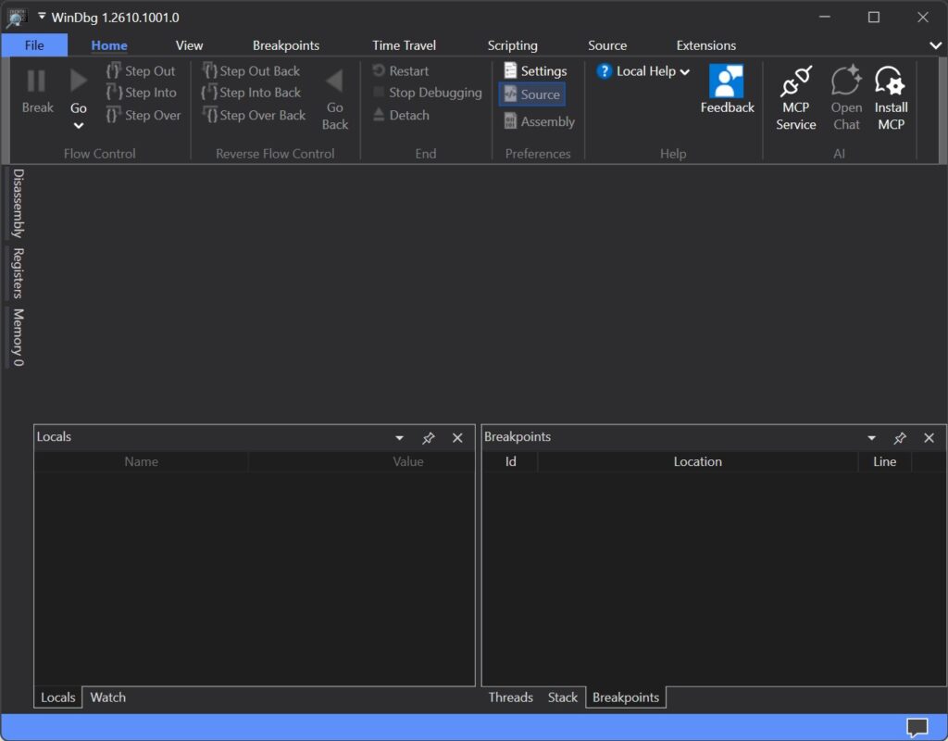This screenshot has height=741, width=948.
Task: Click Step Over Back
Action: coord(254,115)
